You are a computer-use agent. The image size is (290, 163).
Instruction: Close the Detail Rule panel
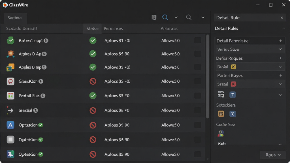(x=282, y=18)
